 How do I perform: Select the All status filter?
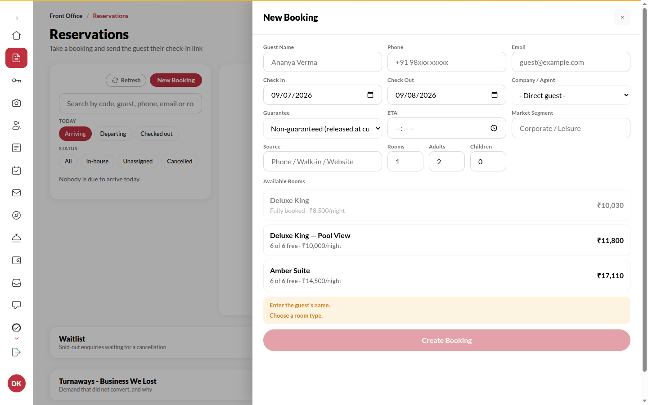pyautogui.click(x=68, y=161)
